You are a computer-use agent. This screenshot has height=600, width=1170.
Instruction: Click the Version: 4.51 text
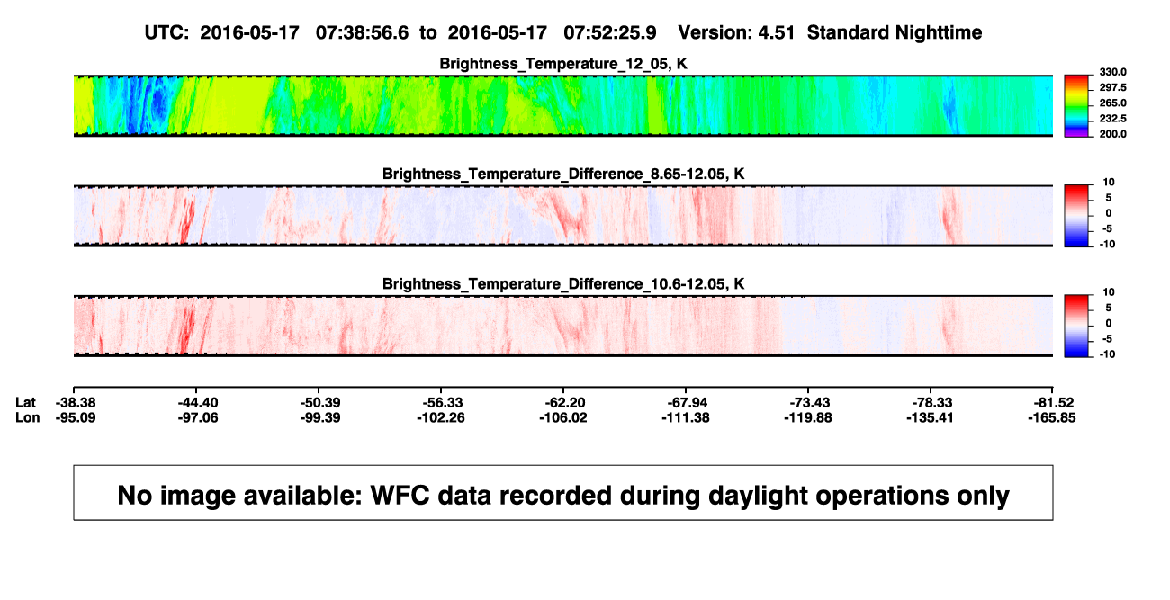[x=737, y=32]
